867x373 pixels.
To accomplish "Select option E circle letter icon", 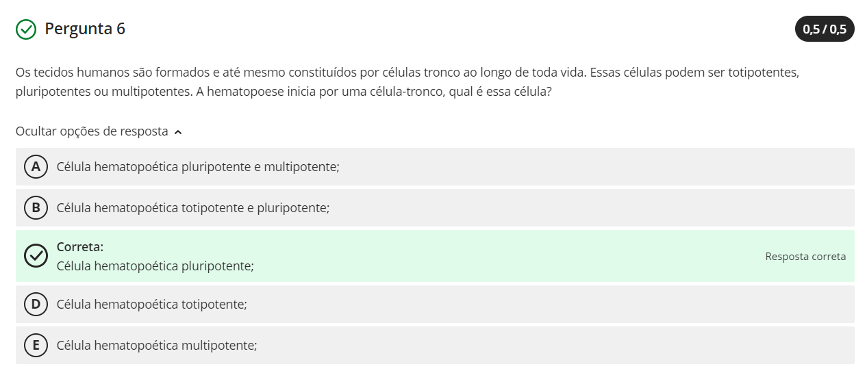I will (x=36, y=345).
